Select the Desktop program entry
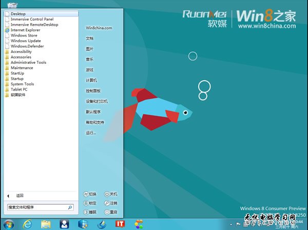 pos(41,14)
